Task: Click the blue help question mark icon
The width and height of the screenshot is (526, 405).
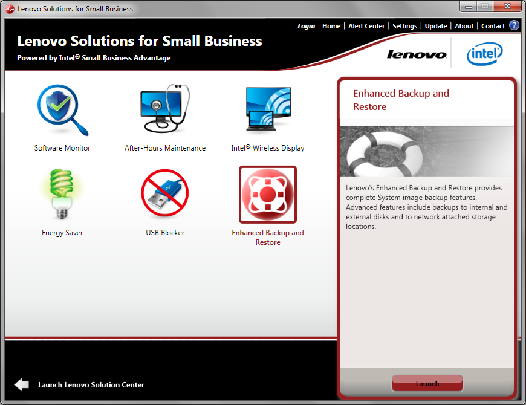Action: coord(514,25)
